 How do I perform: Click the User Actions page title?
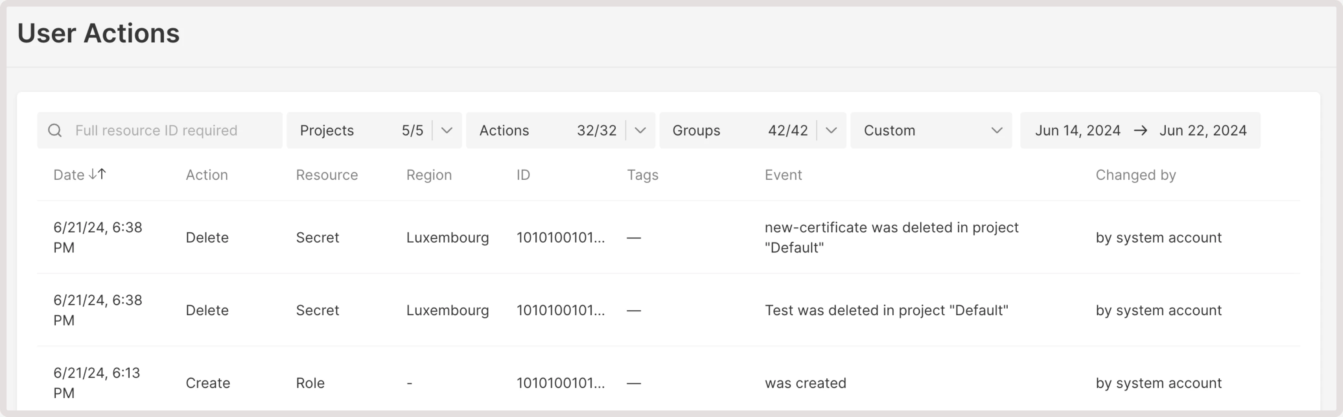pyautogui.click(x=99, y=33)
